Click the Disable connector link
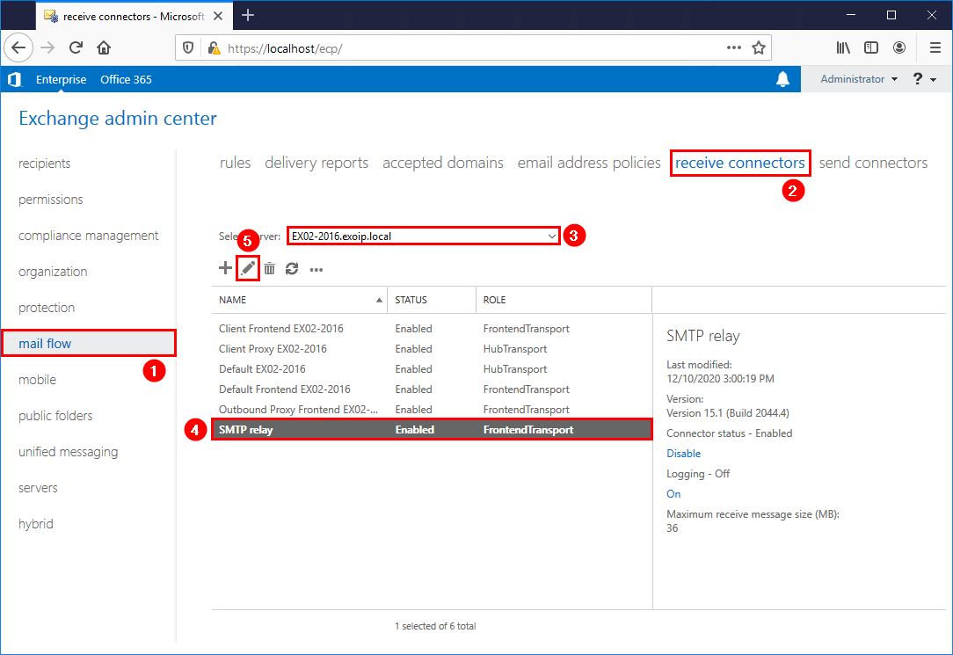Image resolution: width=953 pixels, height=655 pixels. point(683,454)
